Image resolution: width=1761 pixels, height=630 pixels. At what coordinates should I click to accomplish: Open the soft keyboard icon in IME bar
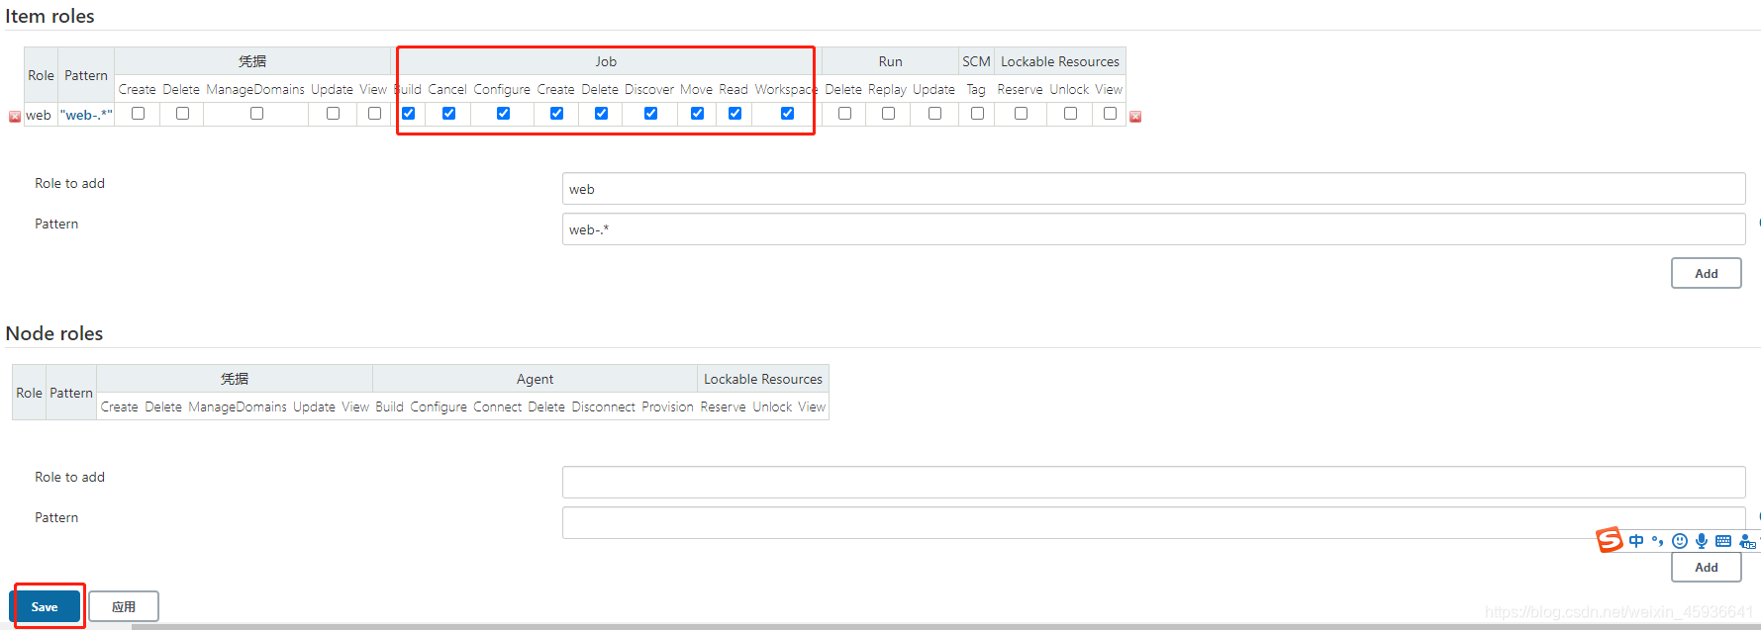(1723, 541)
